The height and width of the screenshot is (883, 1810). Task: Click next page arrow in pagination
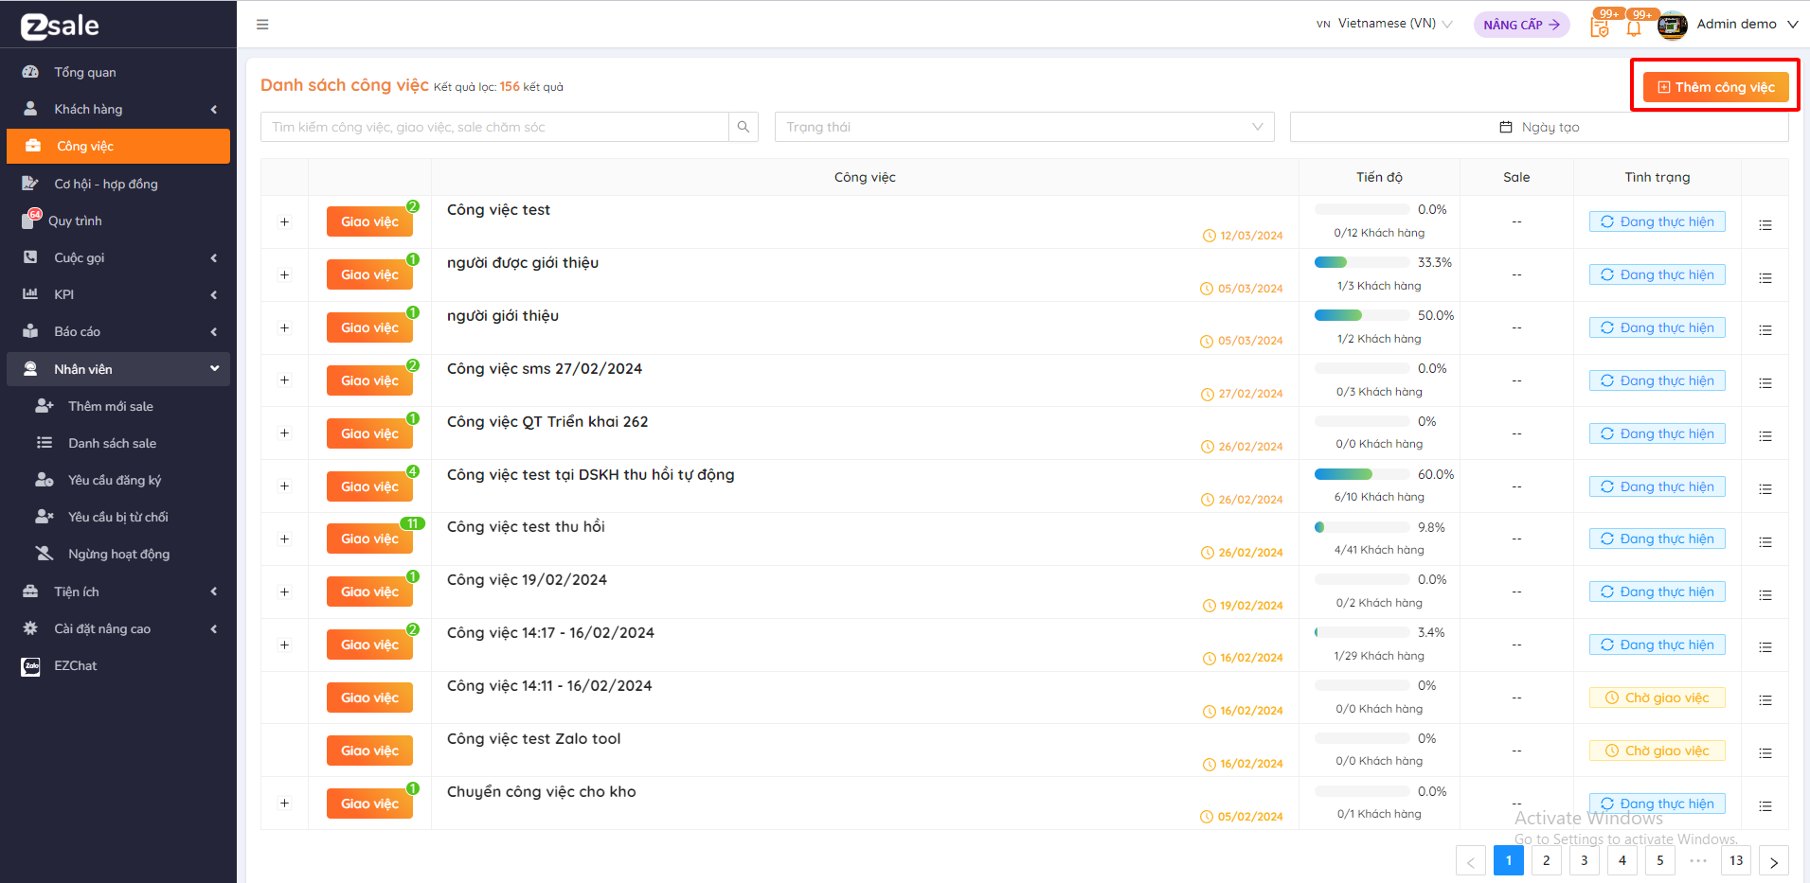pos(1774,861)
